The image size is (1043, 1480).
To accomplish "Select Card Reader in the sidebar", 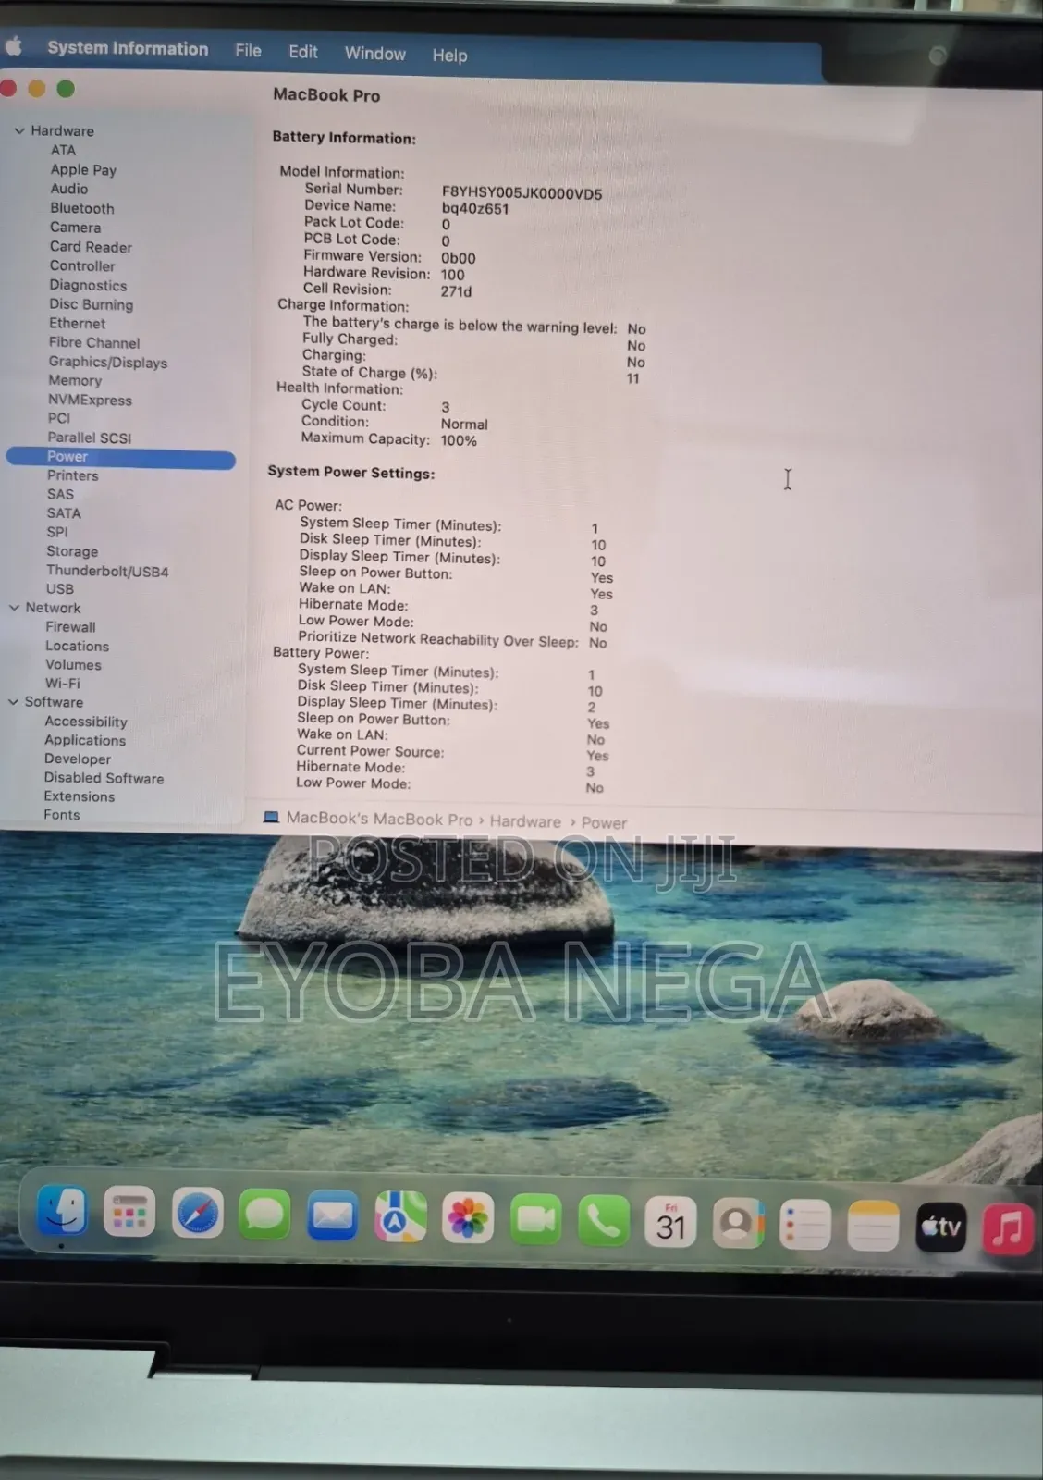I will (x=91, y=247).
